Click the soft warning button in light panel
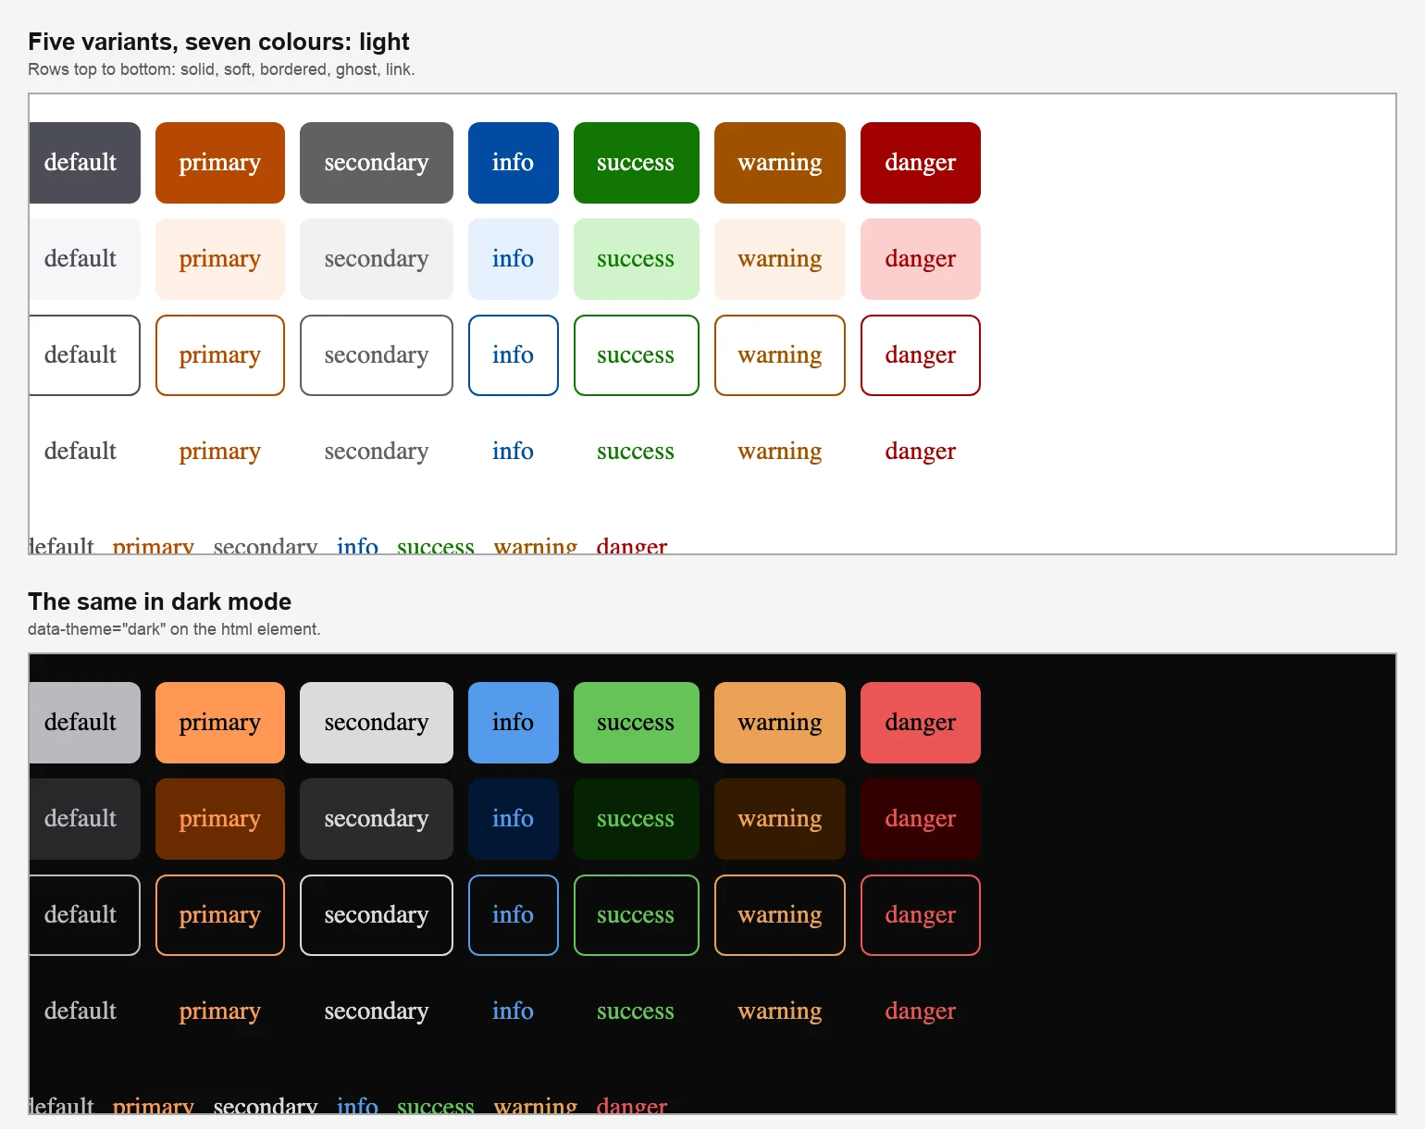This screenshot has height=1129, width=1425. (780, 259)
